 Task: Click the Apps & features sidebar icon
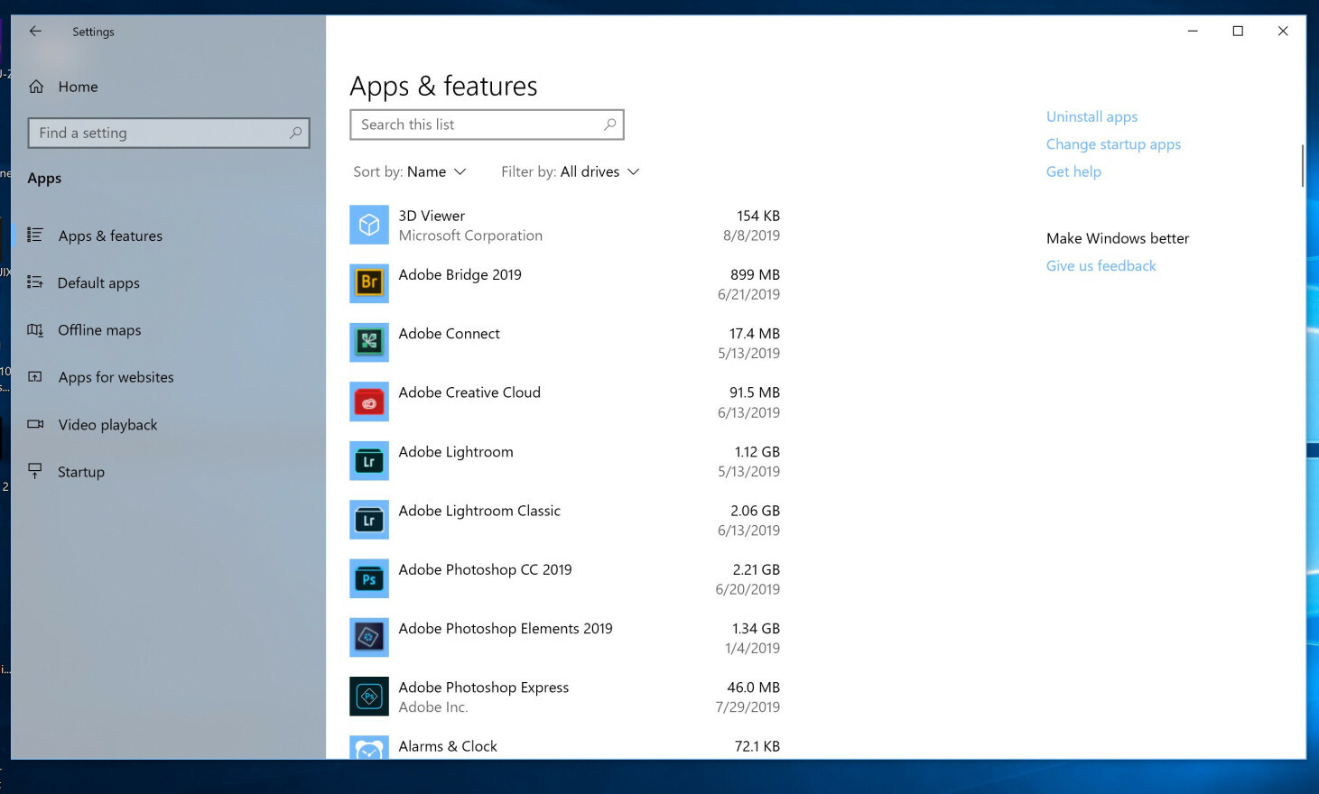(35, 235)
